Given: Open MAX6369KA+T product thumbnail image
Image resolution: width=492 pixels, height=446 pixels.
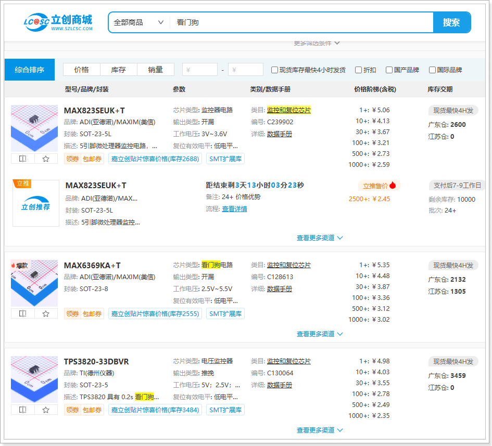Looking at the screenshot, I should tap(34, 283).
